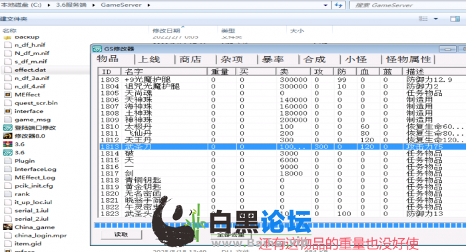Viewport: 466px width, 252px height.
Task: Select the china_login.mpr file name
Action: [x=41, y=235]
